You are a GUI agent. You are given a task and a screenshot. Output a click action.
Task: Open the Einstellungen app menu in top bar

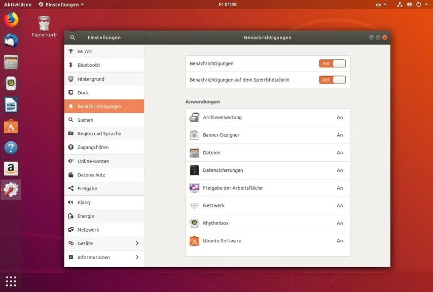(61, 5)
